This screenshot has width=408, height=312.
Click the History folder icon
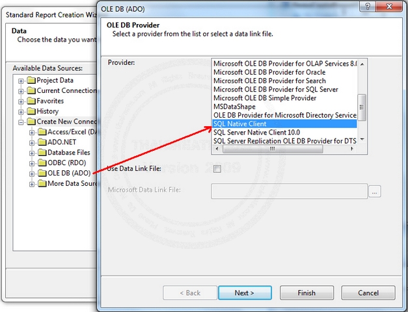(x=31, y=111)
